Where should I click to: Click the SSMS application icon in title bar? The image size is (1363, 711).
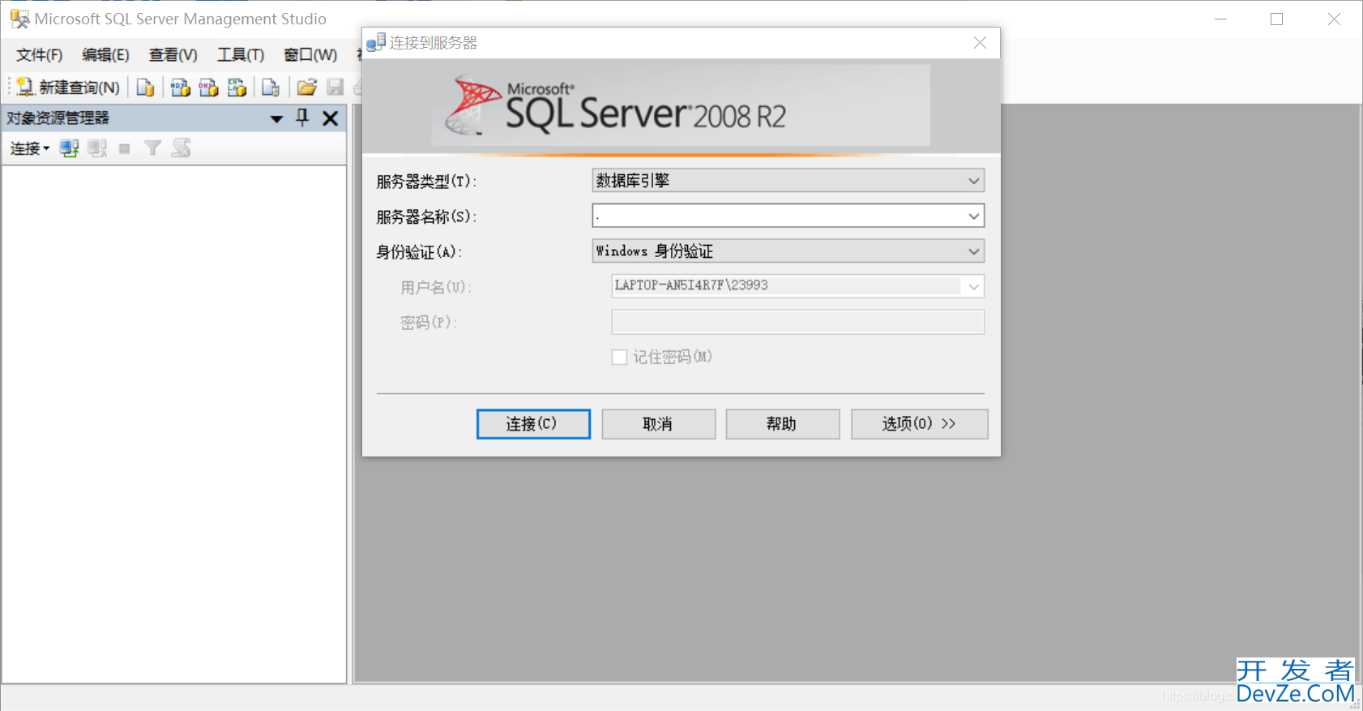[x=20, y=19]
